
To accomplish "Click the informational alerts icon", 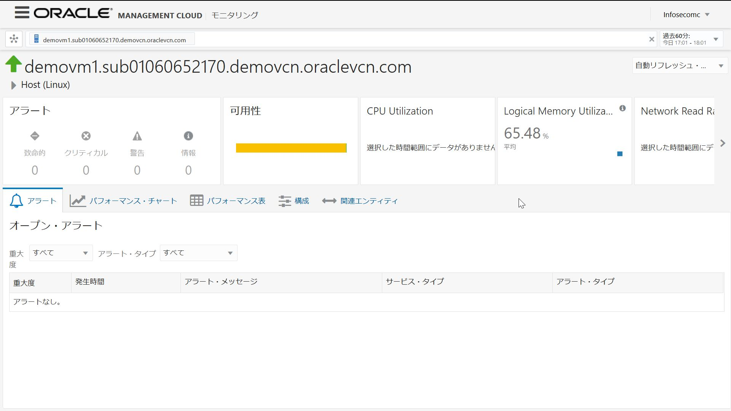I will 188,136.
